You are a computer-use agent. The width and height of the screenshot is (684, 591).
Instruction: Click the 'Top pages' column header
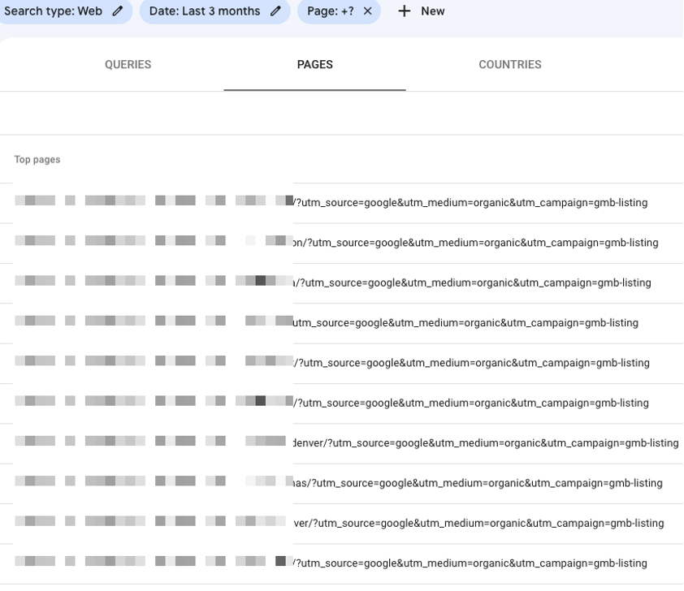[37, 160]
